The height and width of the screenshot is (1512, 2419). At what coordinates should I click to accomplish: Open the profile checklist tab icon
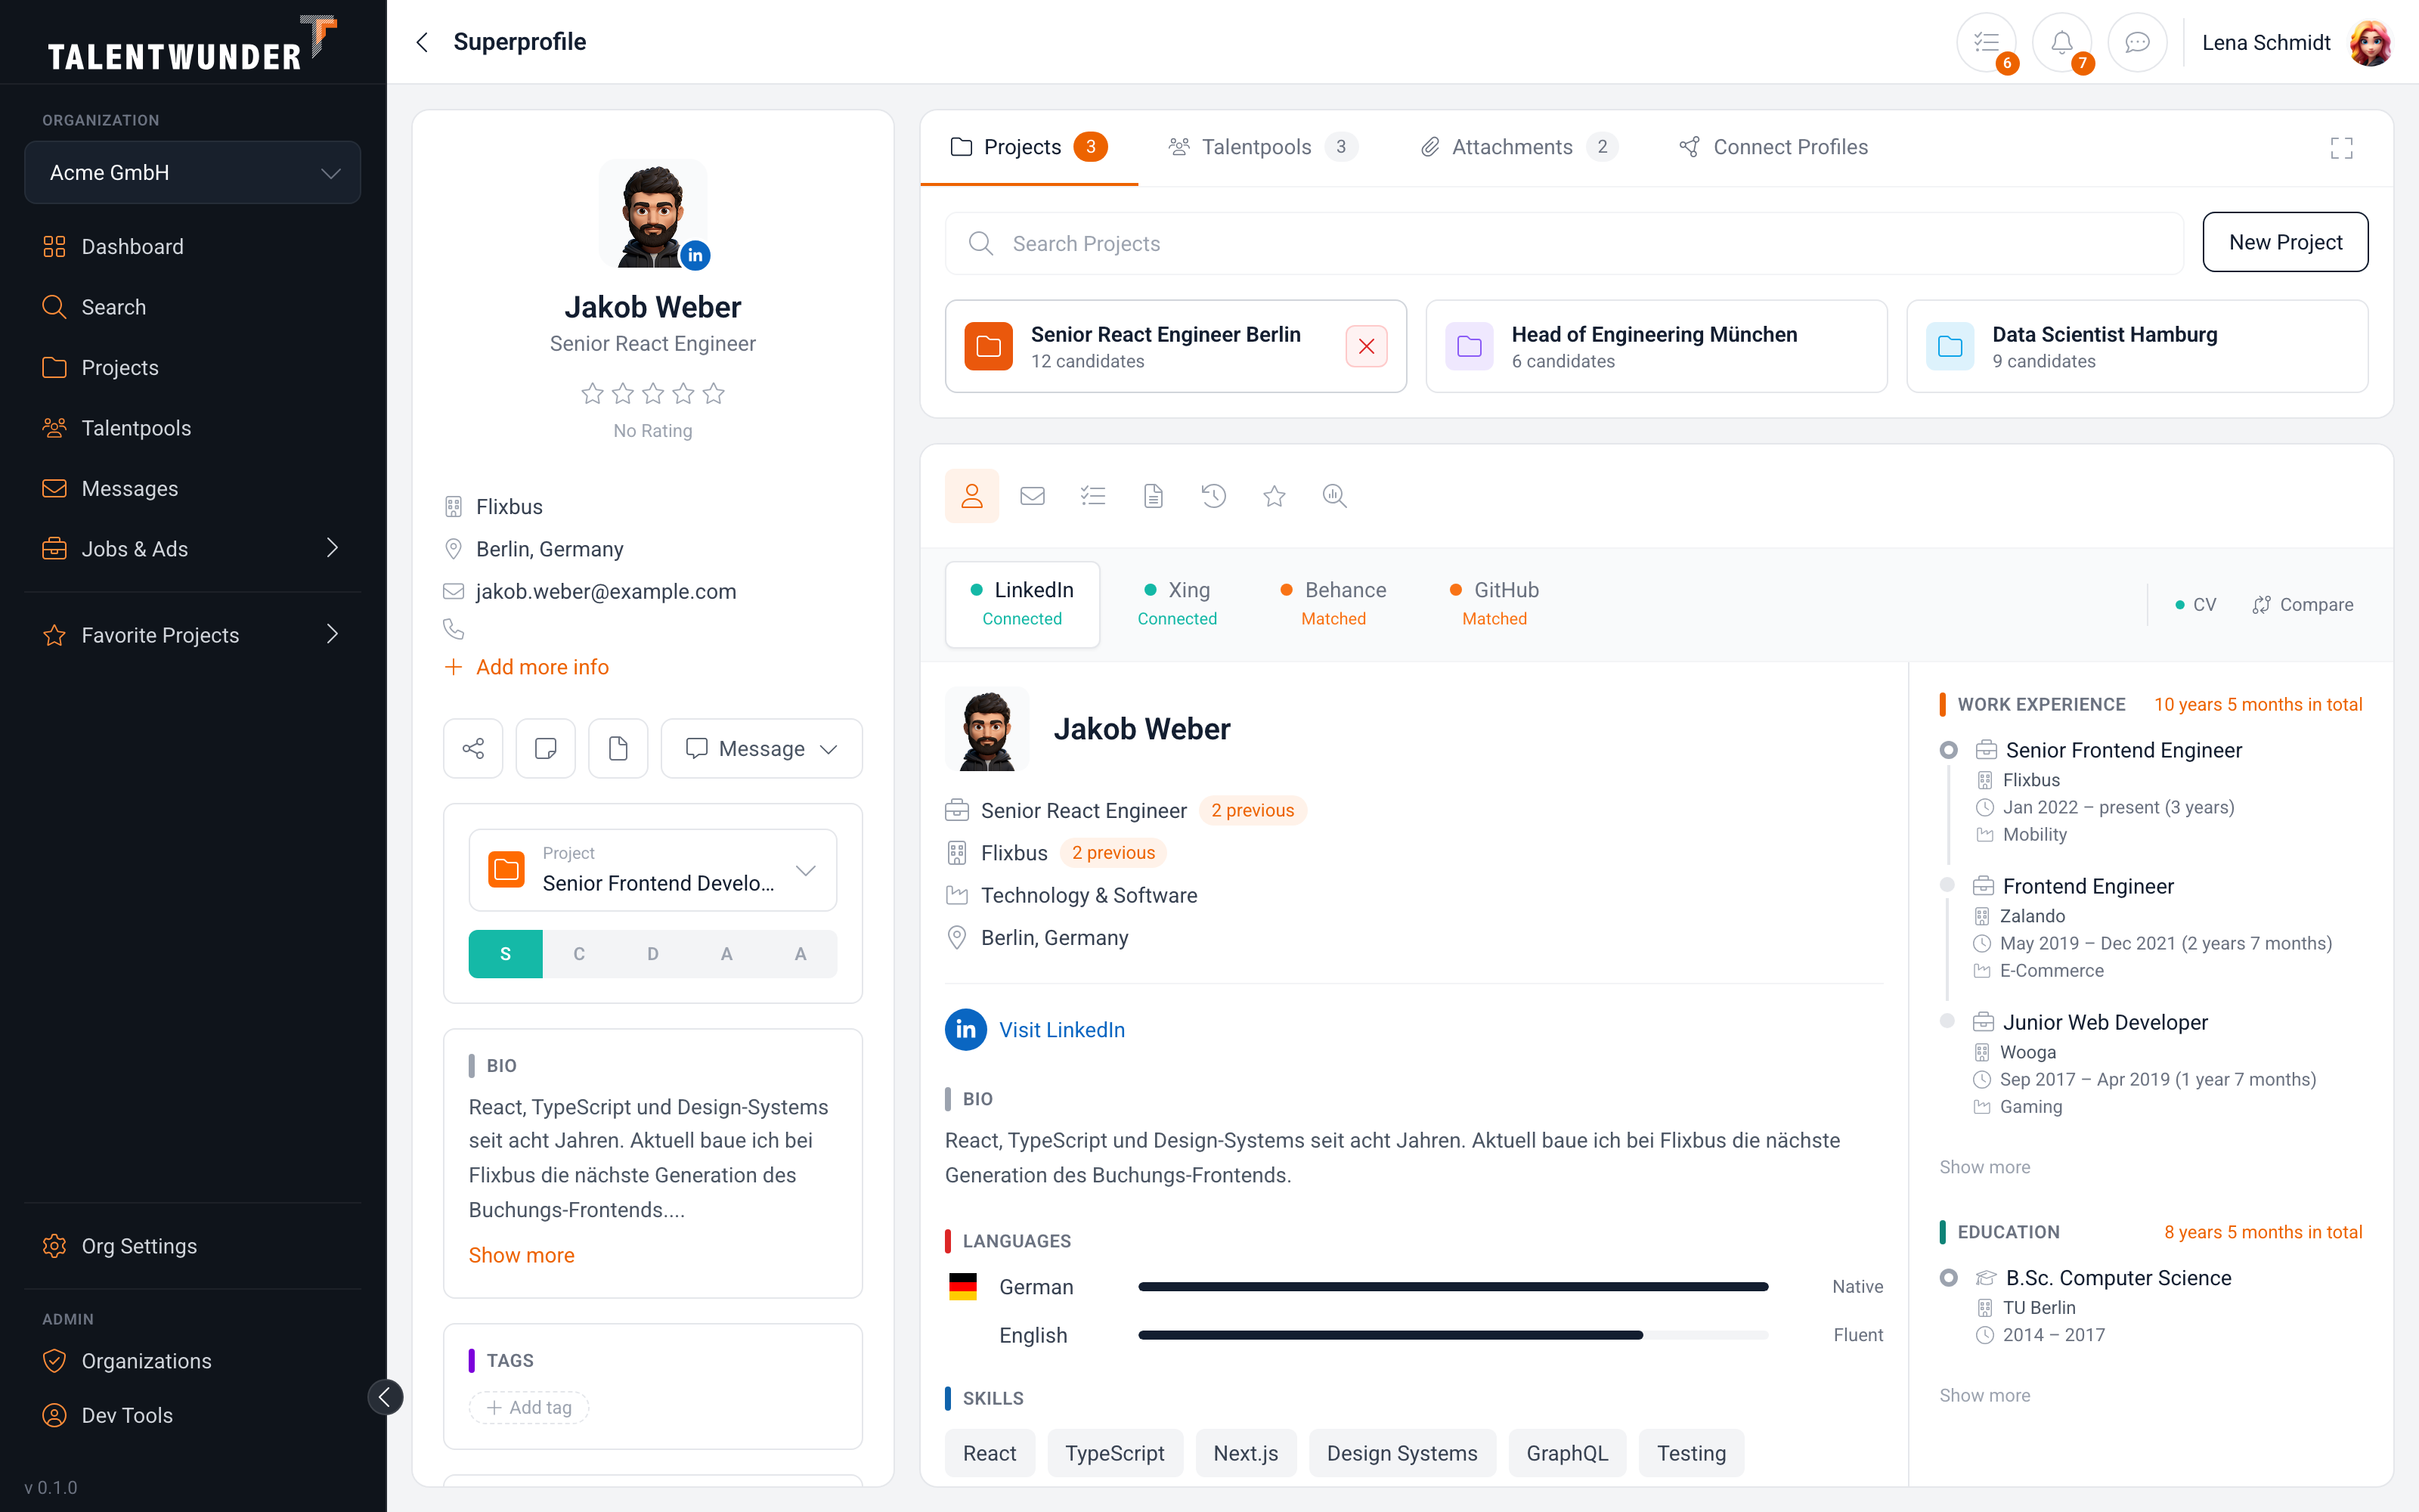pos(1094,496)
